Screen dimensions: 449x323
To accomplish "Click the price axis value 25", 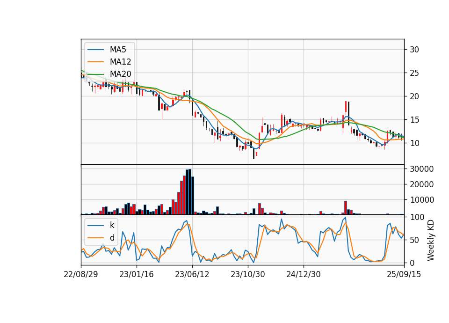I will tap(414, 73).
